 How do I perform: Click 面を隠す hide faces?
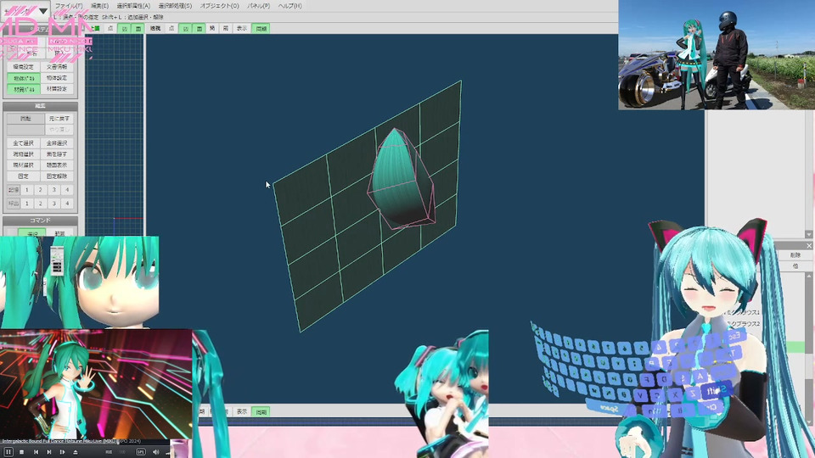pyautogui.click(x=57, y=154)
